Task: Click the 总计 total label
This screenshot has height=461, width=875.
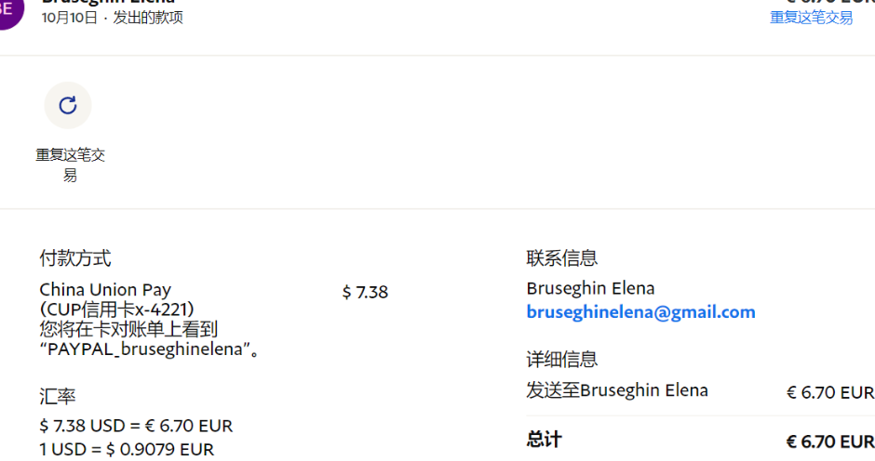Action: point(544,440)
